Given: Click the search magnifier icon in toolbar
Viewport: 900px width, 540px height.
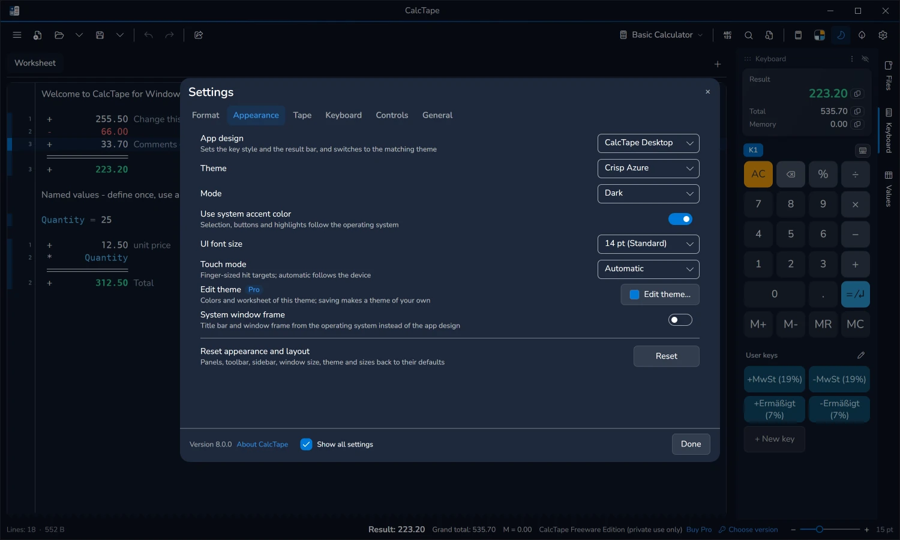Looking at the screenshot, I should click(749, 35).
